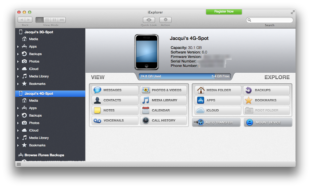Open Contacts viewer
311x188 pixels.
pos(115,100)
